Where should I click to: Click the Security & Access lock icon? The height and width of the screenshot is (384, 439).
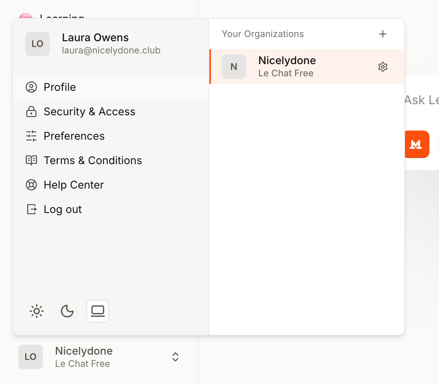pyautogui.click(x=31, y=111)
